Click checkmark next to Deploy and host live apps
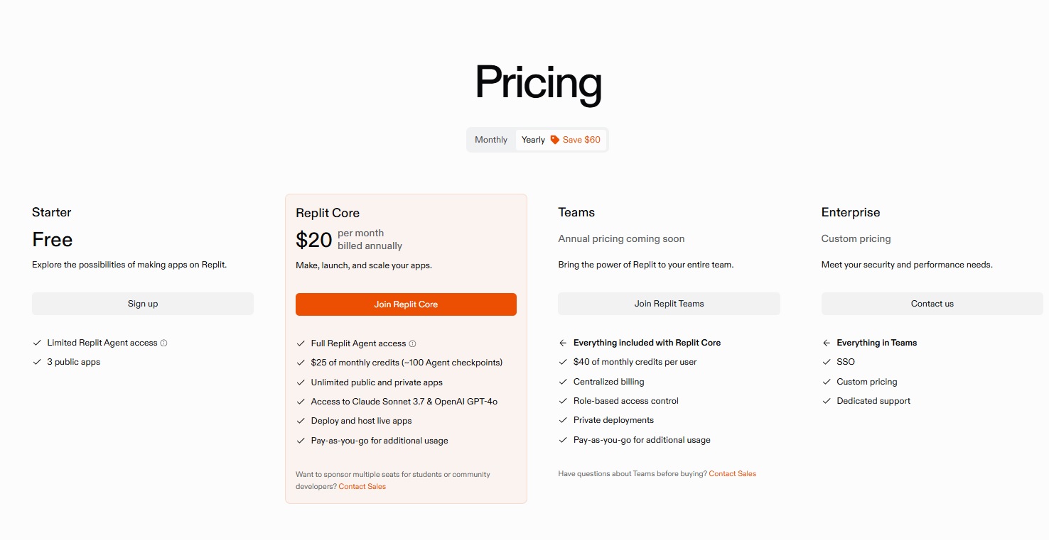This screenshot has height=540, width=1049. [x=301, y=421]
